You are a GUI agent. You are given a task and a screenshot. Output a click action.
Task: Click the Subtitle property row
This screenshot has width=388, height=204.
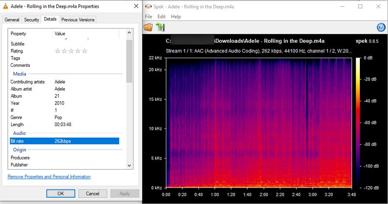pyautogui.click(x=65, y=44)
